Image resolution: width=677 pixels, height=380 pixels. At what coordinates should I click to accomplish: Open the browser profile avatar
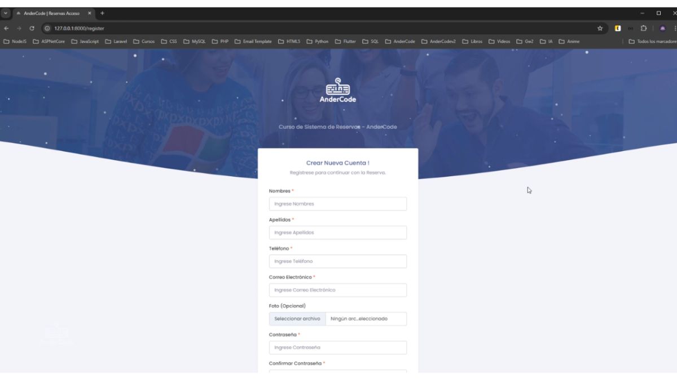pyautogui.click(x=662, y=28)
